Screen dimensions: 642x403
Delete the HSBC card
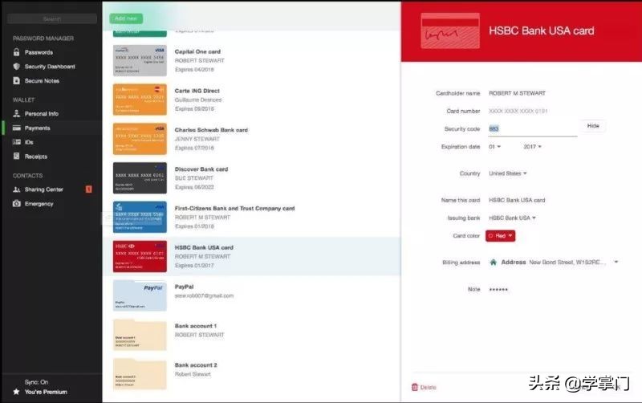425,387
